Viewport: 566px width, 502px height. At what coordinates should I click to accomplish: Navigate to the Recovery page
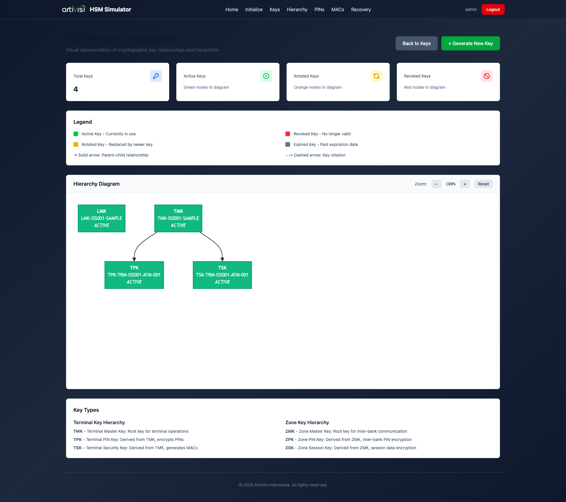361,9
